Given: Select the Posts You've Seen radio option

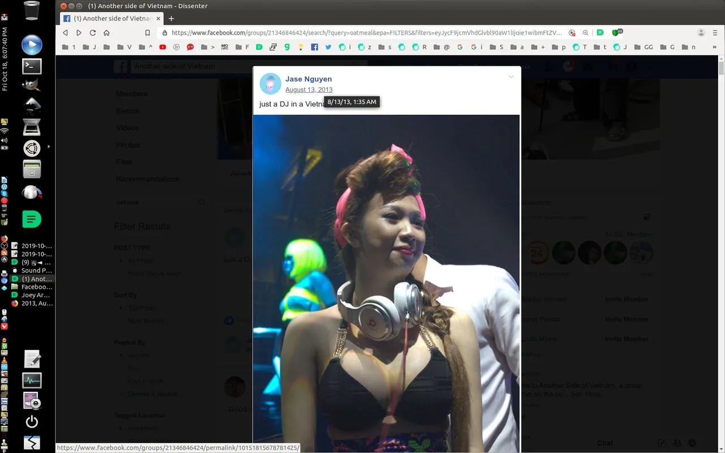Looking at the screenshot, I should pos(155,273).
